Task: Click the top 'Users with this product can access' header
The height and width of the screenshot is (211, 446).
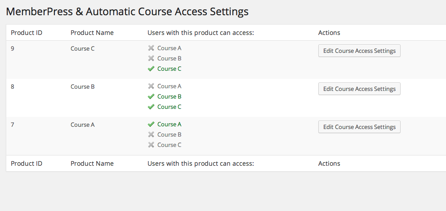Action: pyautogui.click(x=201, y=33)
